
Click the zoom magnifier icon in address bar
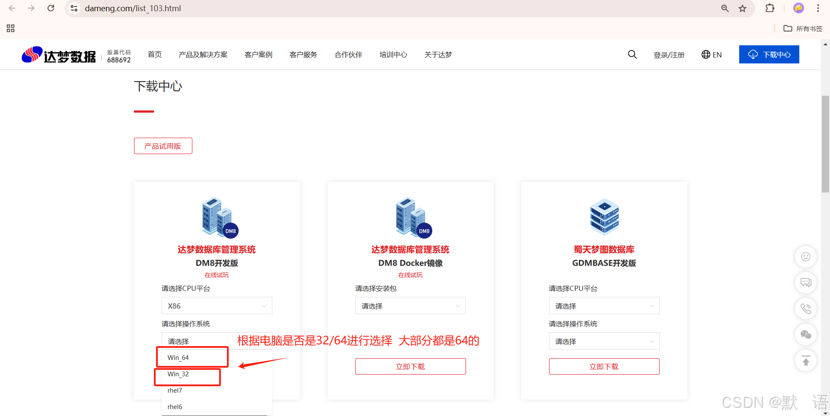click(725, 8)
